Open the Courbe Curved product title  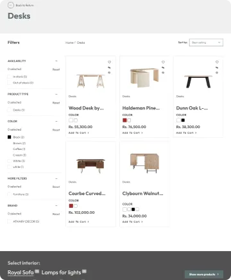click(87, 193)
